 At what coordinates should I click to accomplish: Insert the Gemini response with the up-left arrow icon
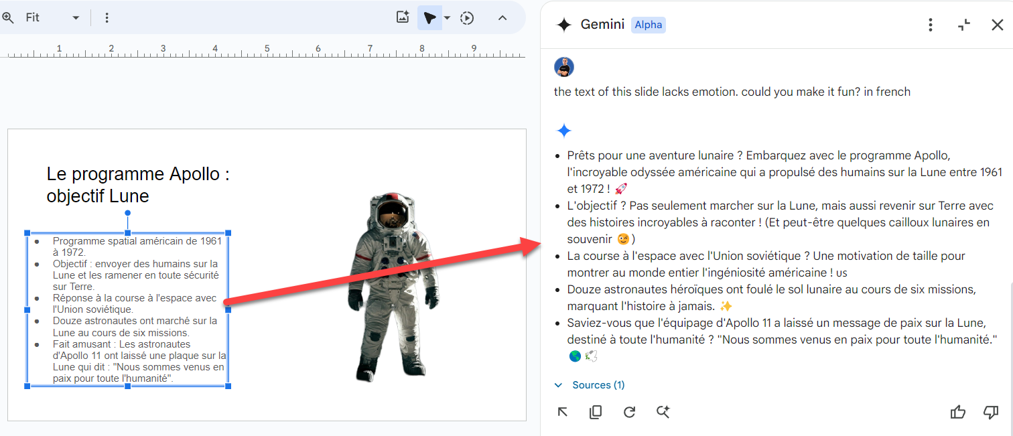[563, 412]
